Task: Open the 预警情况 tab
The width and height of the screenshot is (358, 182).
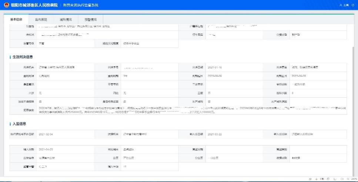Action: click(x=90, y=19)
